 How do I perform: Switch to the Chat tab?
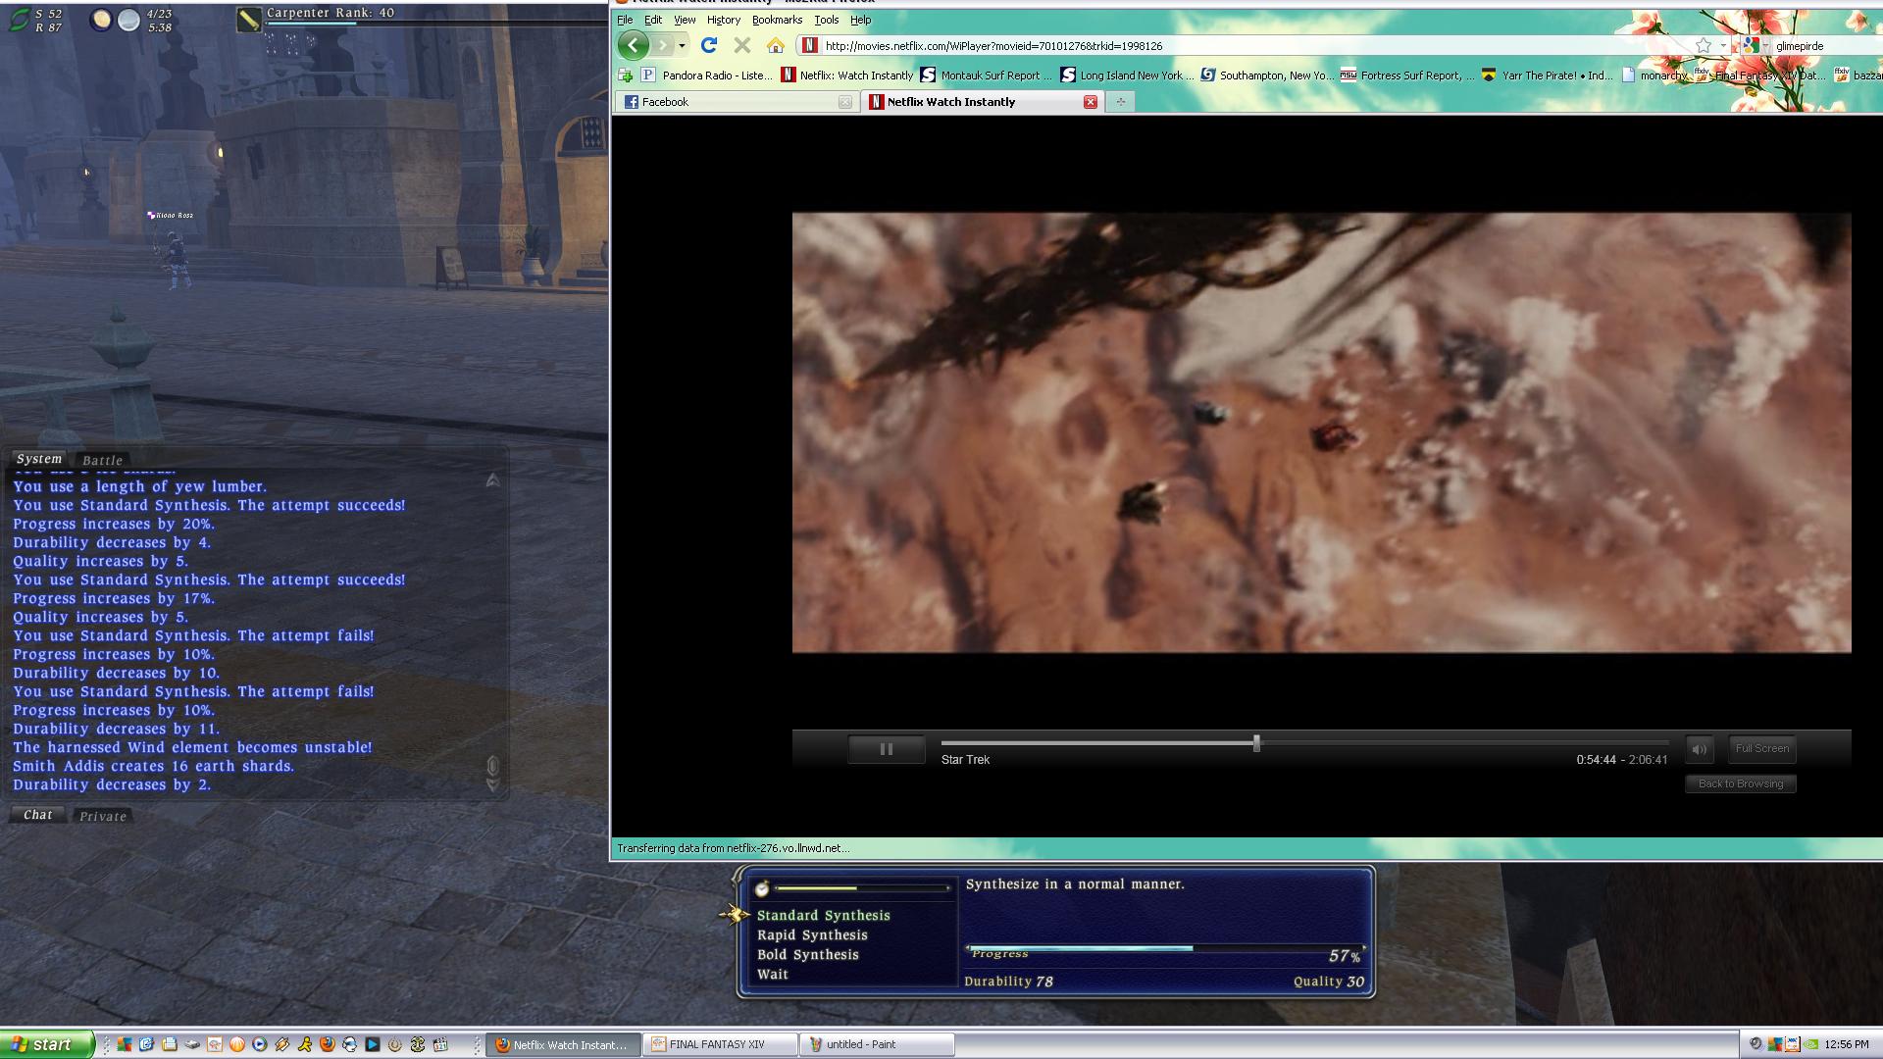coord(38,815)
